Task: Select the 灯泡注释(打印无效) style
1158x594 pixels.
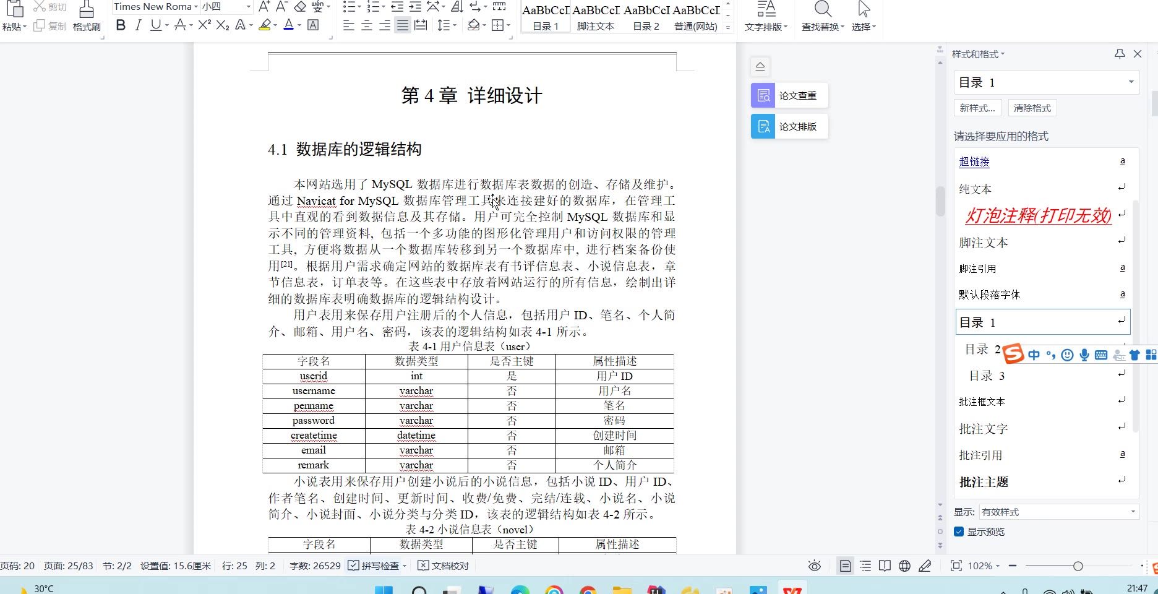Action: pos(1042,215)
